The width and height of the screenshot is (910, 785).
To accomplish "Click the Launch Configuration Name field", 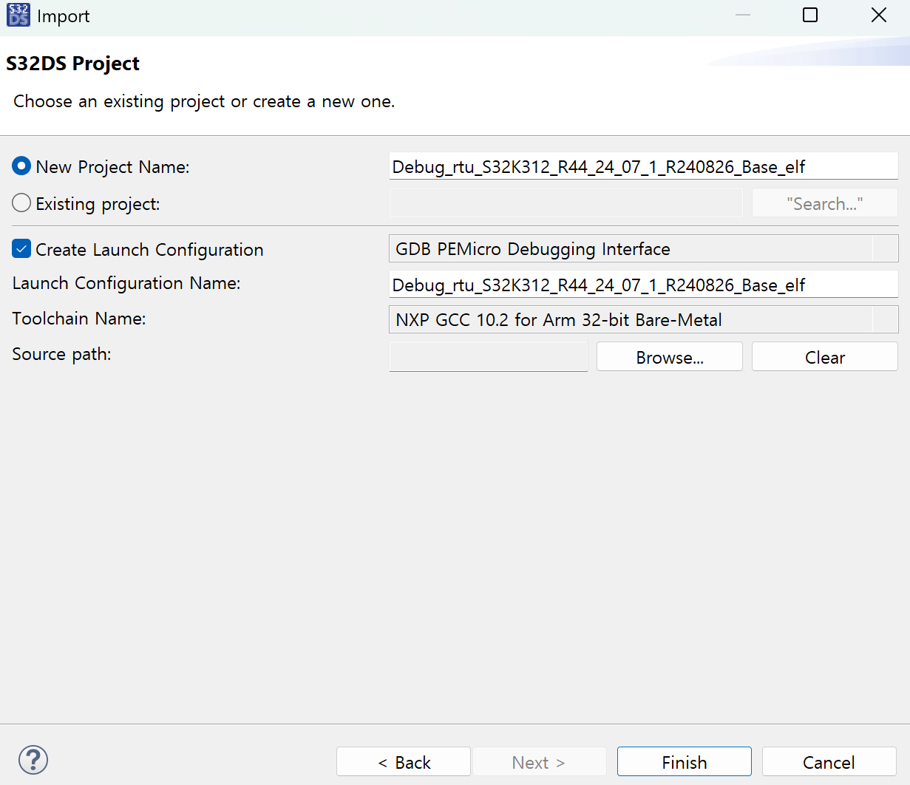I will [643, 285].
